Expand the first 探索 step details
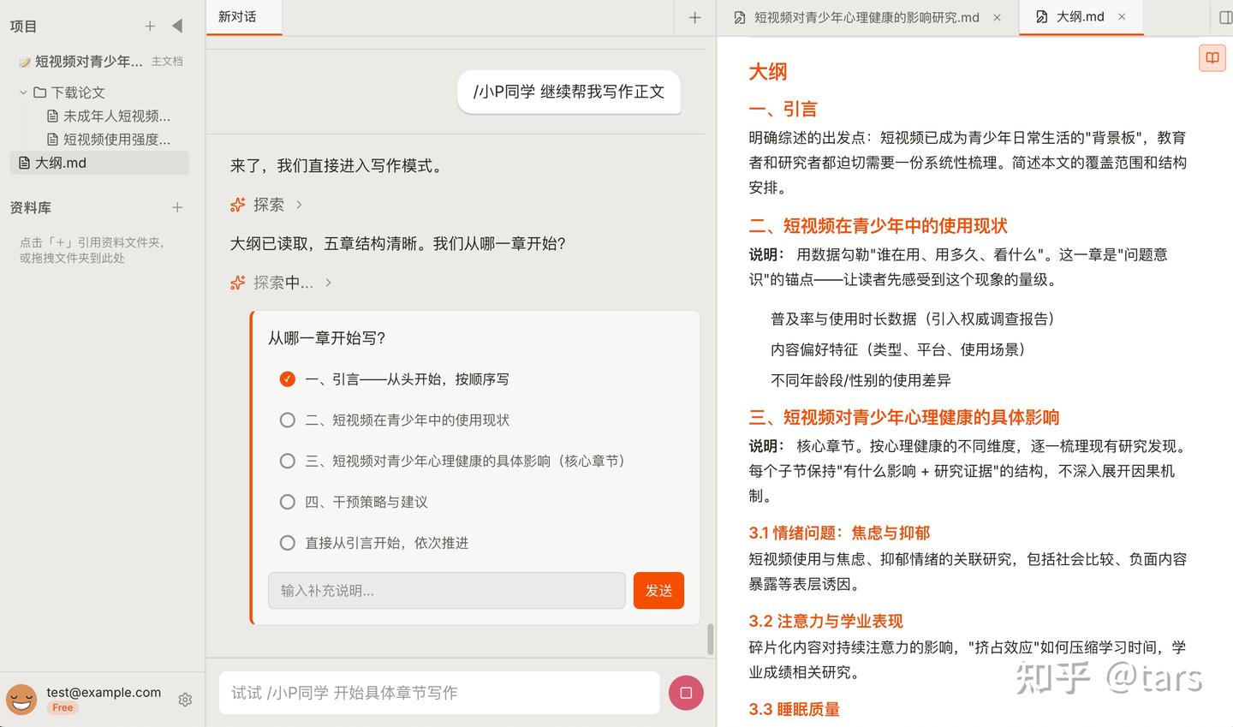Screen dimensions: 1233x727 [x=298, y=204]
